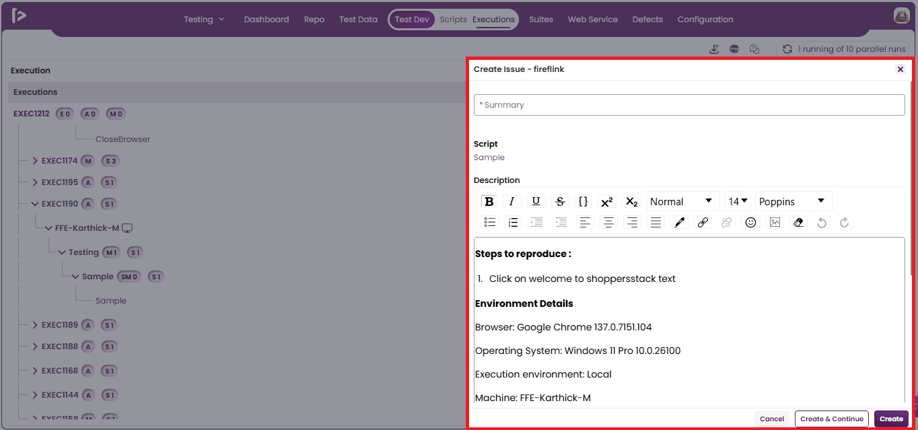The height and width of the screenshot is (430, 918).
Task: Click the Cancel button
Action: pyautogui.click(x=772, y=419)
